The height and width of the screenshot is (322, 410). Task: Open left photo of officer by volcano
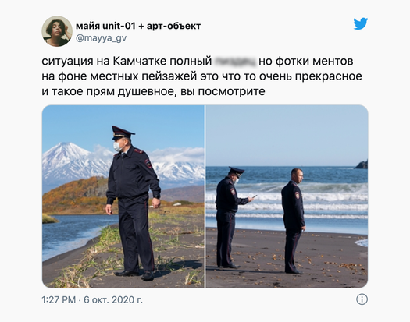(123, 196)
